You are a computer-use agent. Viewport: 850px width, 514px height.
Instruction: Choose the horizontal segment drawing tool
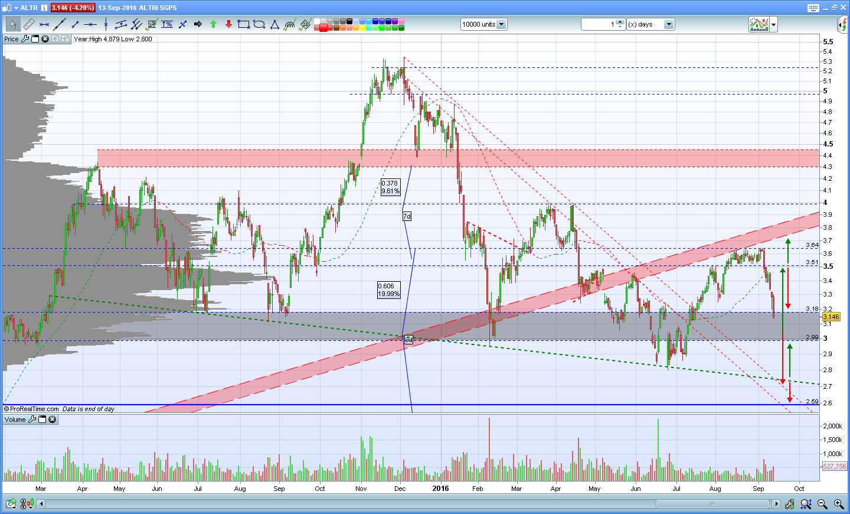pyautogui.click(x=44, y=24)
